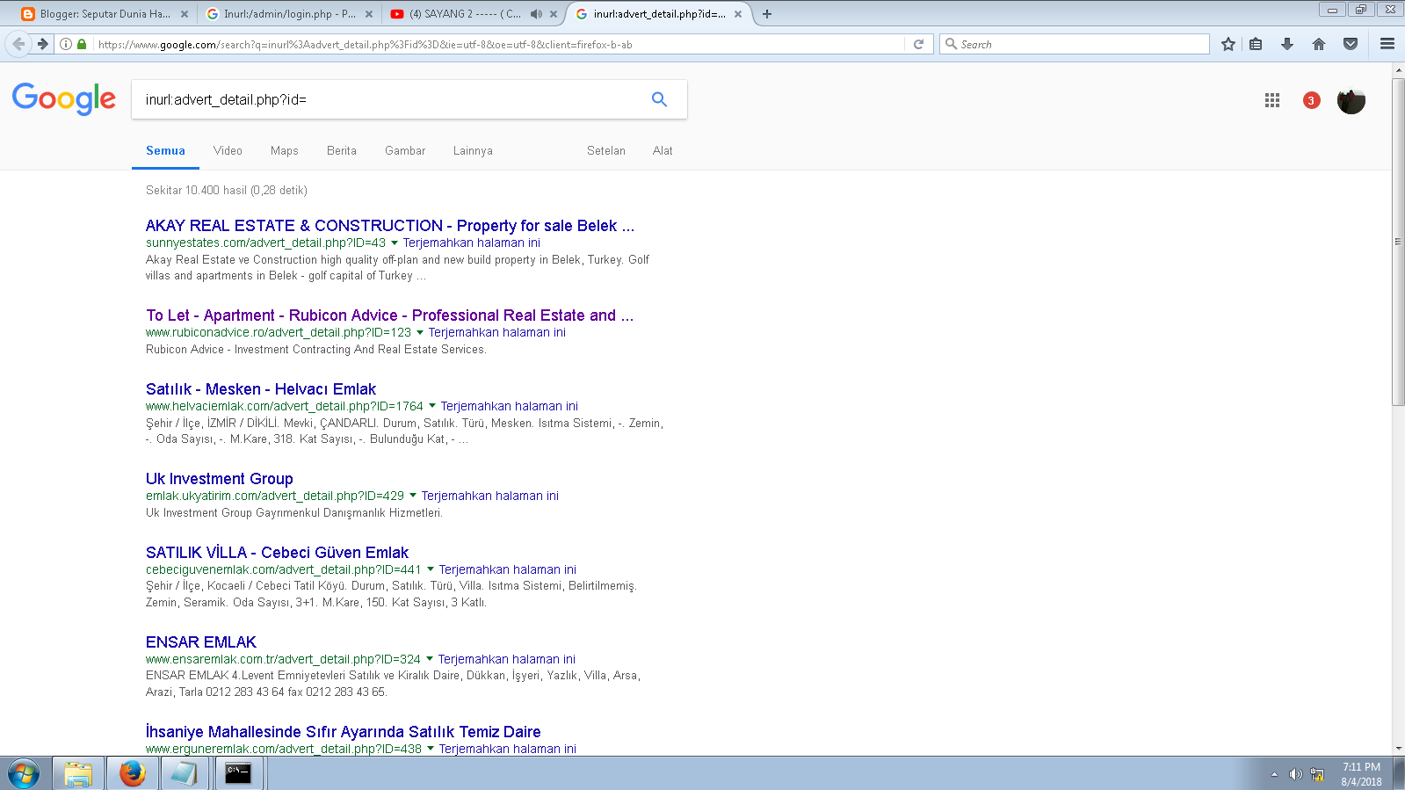Image resolution: width=1405 pixels, height=790 pixels.
Task: Expand options arrow beside emlak.ukyatirim.com URL
Action: tap(413, 496)
